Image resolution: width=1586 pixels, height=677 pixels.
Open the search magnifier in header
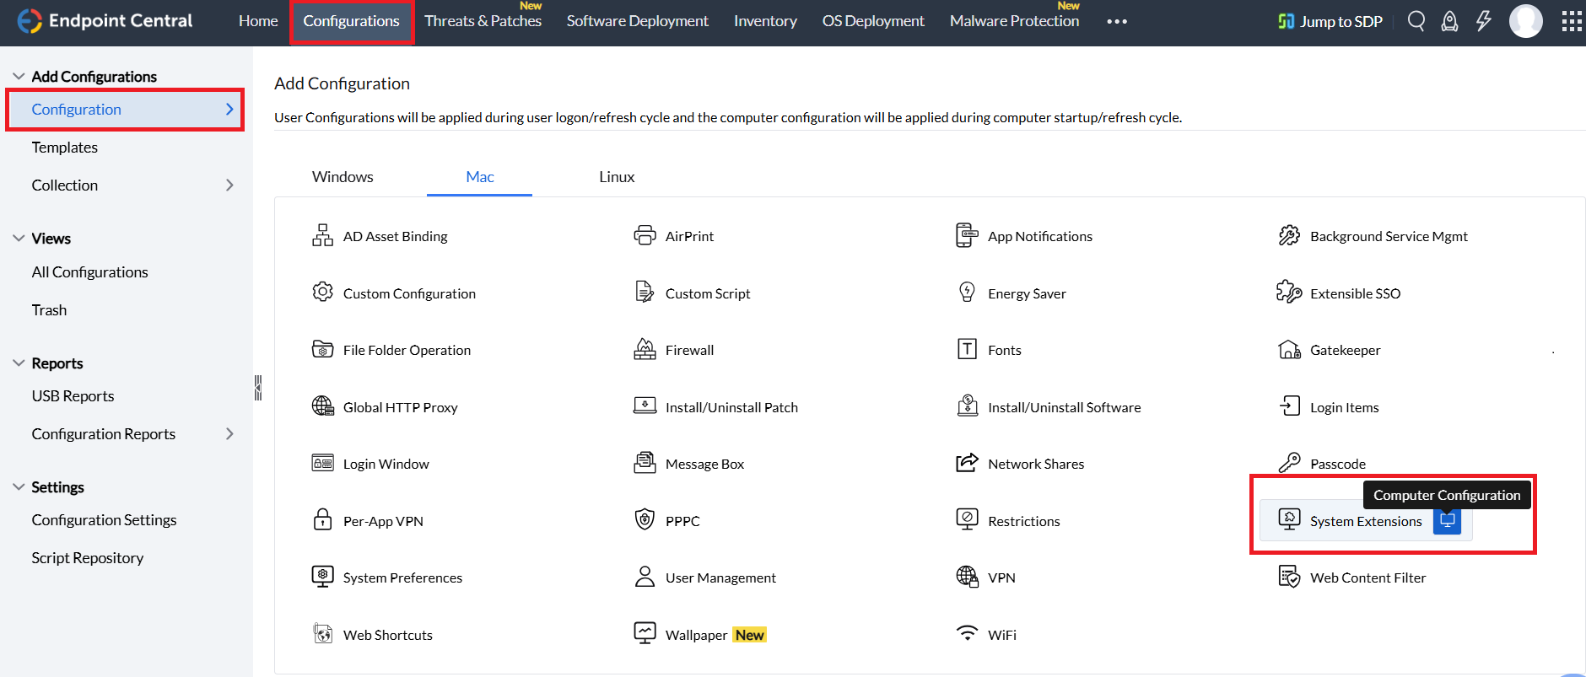click(1416, 21)
